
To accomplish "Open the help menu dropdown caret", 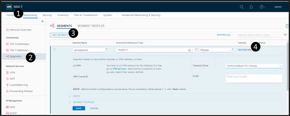I will coord(265,7).
